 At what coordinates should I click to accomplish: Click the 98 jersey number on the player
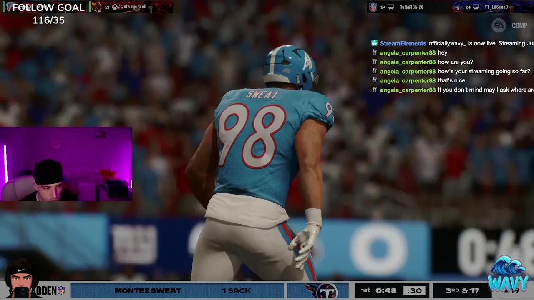(x=253, y=135)
